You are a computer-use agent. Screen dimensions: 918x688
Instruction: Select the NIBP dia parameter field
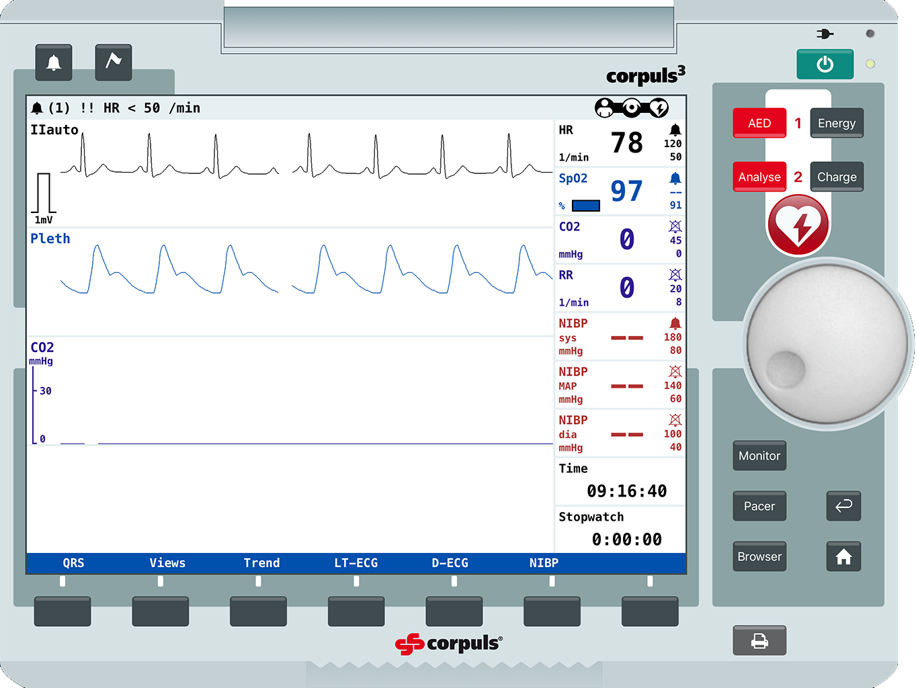click(620, 433)
